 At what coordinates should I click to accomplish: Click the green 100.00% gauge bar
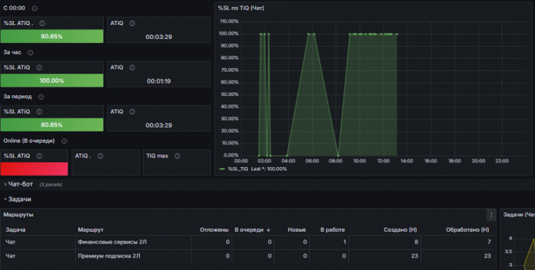(52, 81)
